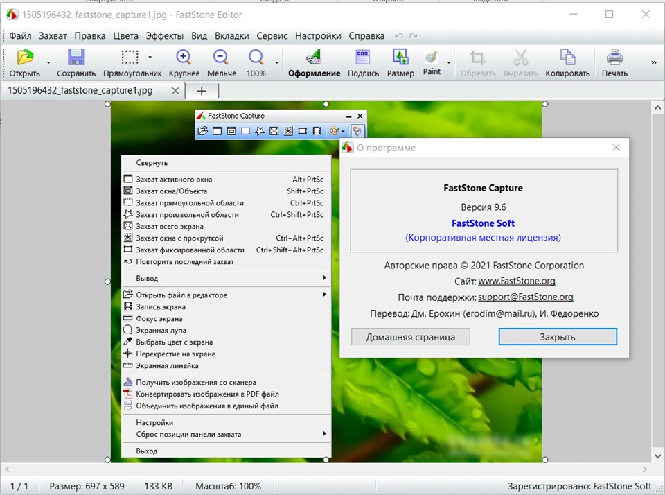Screen dimensions: 665x495
Task: Click the settings icon in Capture panel
Action: [x=357, y=131]
